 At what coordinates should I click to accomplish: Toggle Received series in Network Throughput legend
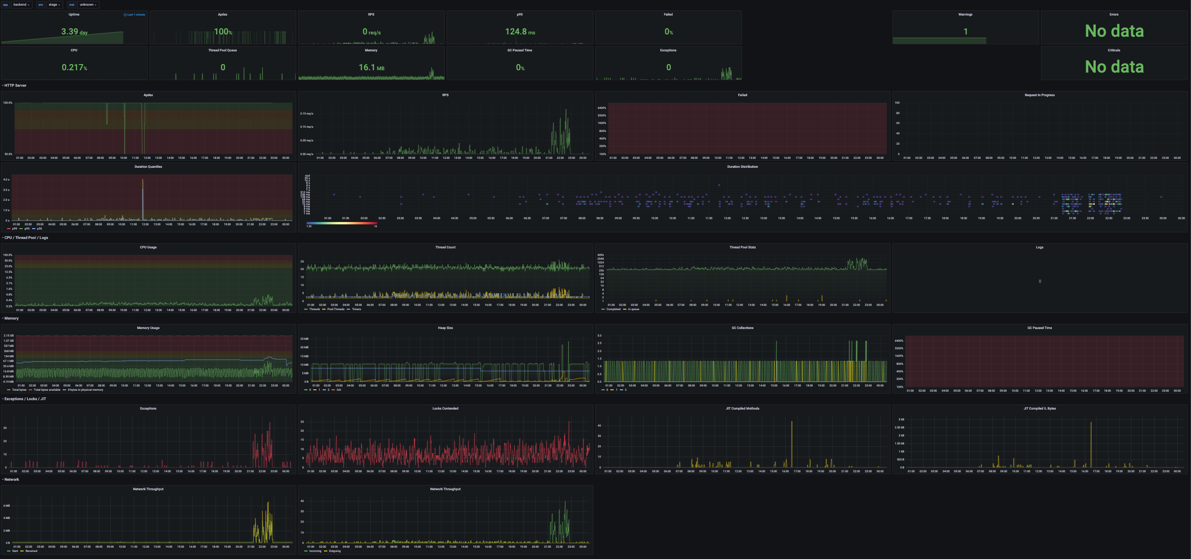(31, 551)
